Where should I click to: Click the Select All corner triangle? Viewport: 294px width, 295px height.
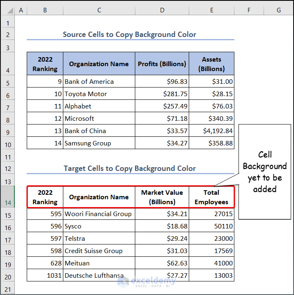[10, 10]
